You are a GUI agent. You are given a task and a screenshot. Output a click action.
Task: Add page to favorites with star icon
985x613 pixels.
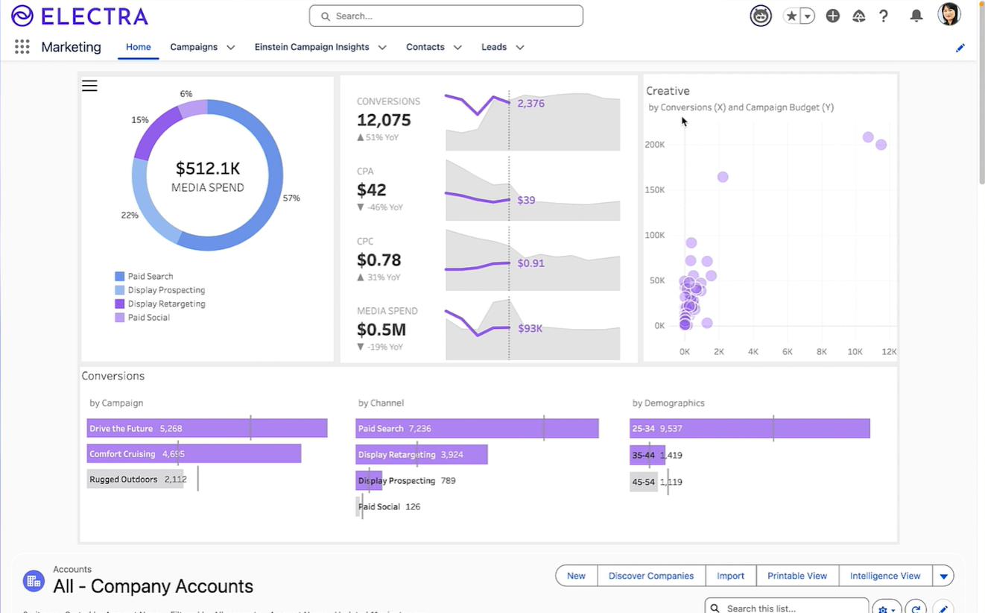[791, 16]
